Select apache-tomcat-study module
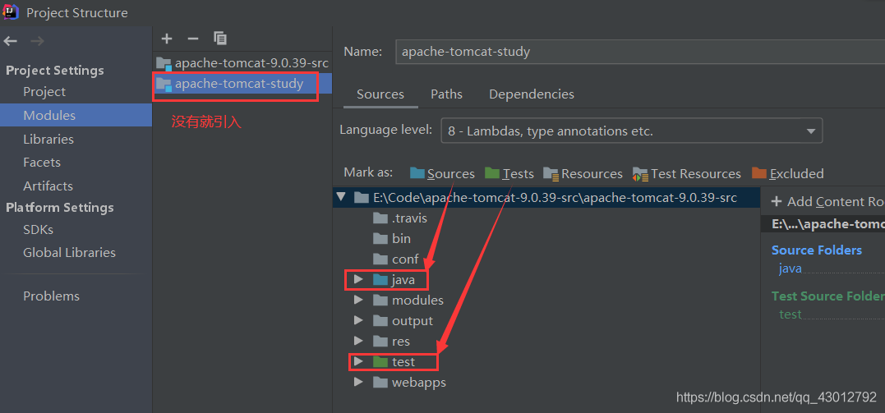This screenshot has height=413, width=885. click(x=242, y=84)
